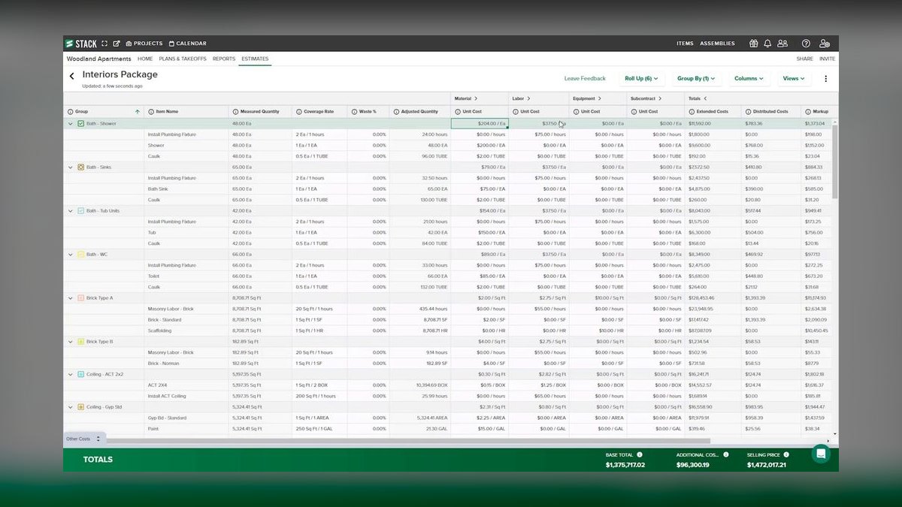The width and height of the screenshot is (902, 507).
Task: Toggle the Group column sort arrow
Action: tap(137, 111)
